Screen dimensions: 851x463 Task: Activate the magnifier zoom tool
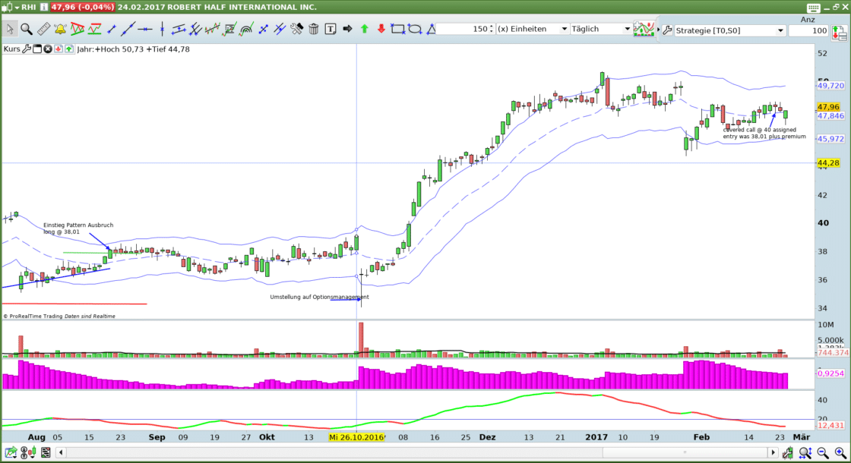[27, 29]
